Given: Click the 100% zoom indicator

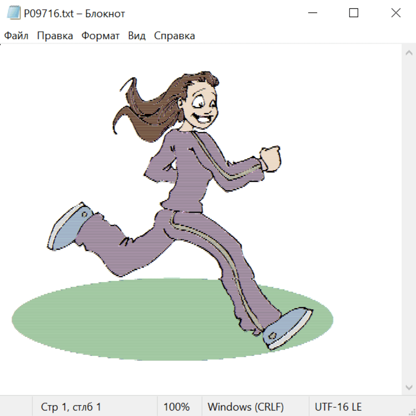Looking at the screenshot, I should [x=177, y=407].
